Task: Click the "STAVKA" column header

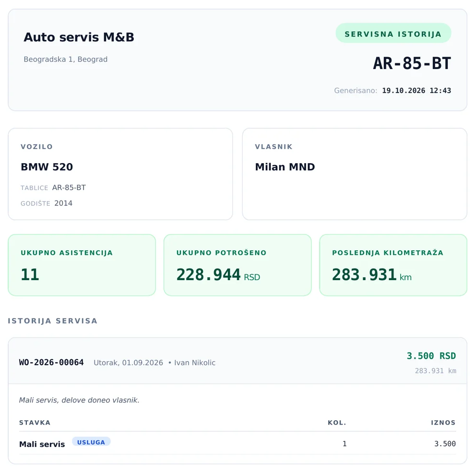Action: (35, 423)
